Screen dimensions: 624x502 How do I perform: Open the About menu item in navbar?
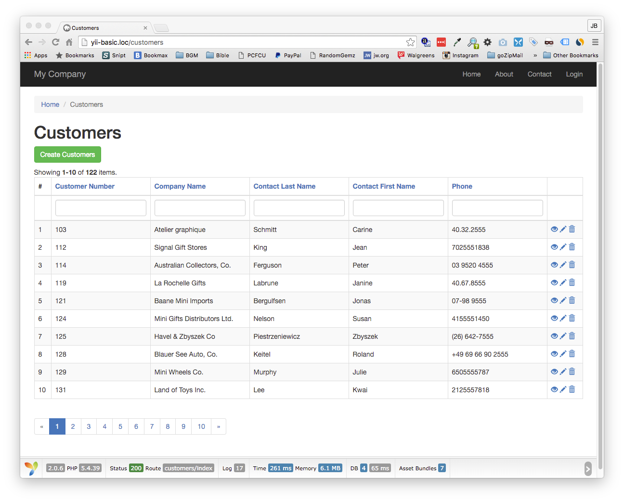click(504, 74)
